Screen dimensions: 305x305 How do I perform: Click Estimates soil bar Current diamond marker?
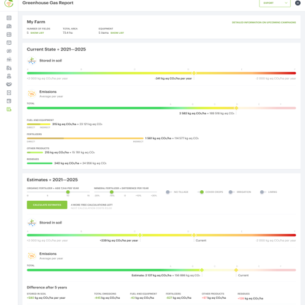(194, 235)
